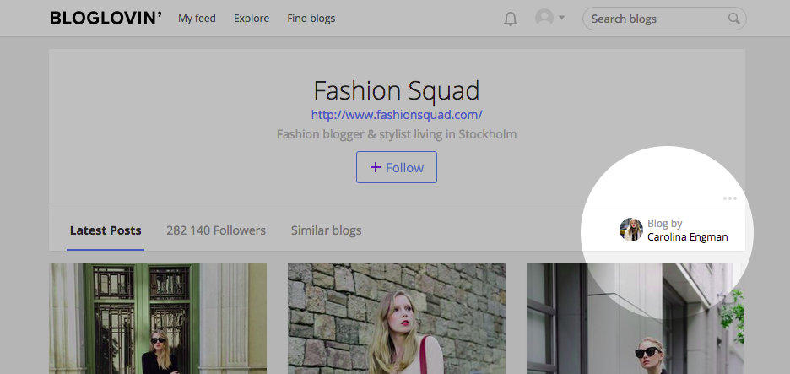Select the Latest Posts tab
Image resolution: width=790 pixels, height=374 pixels.
(x=106, y=230)
